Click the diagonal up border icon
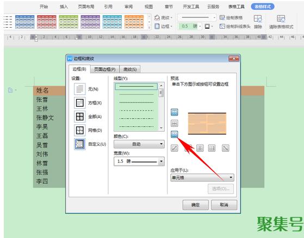The width and height of the screenshot is (304, 238). pyautogui.click(x=174, y=149)
